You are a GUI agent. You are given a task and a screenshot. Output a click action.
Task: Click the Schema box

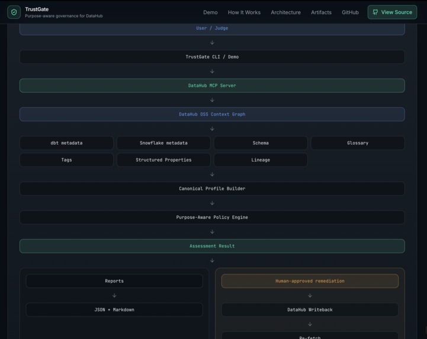pyautogui.click(x=261, y=143)
